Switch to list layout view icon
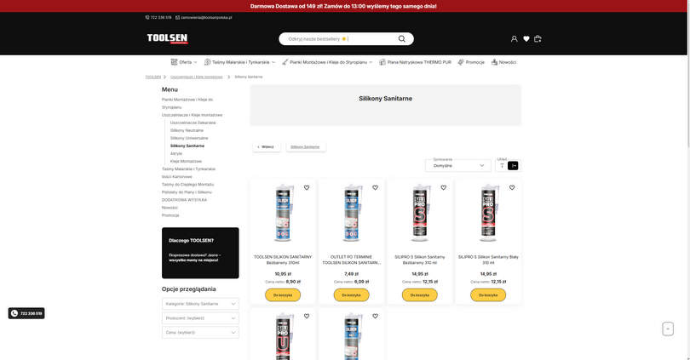 (x=502, y=166)
